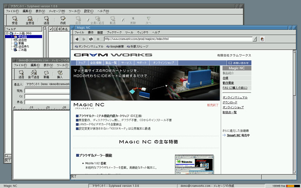Click the Magic NC URL address field
The height and width of the screenshot is (188, 301).
[178, 39]
